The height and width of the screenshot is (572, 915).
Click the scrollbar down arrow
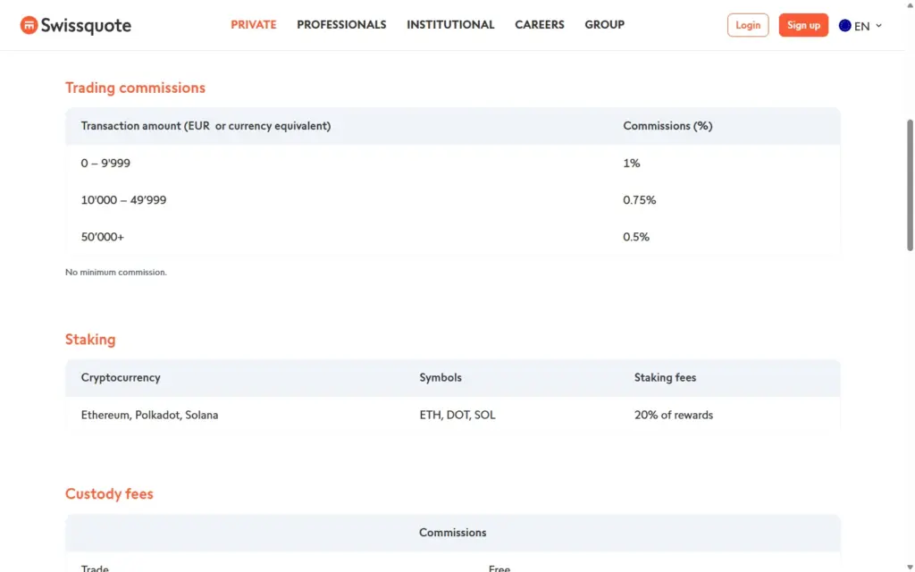point(910,568)
